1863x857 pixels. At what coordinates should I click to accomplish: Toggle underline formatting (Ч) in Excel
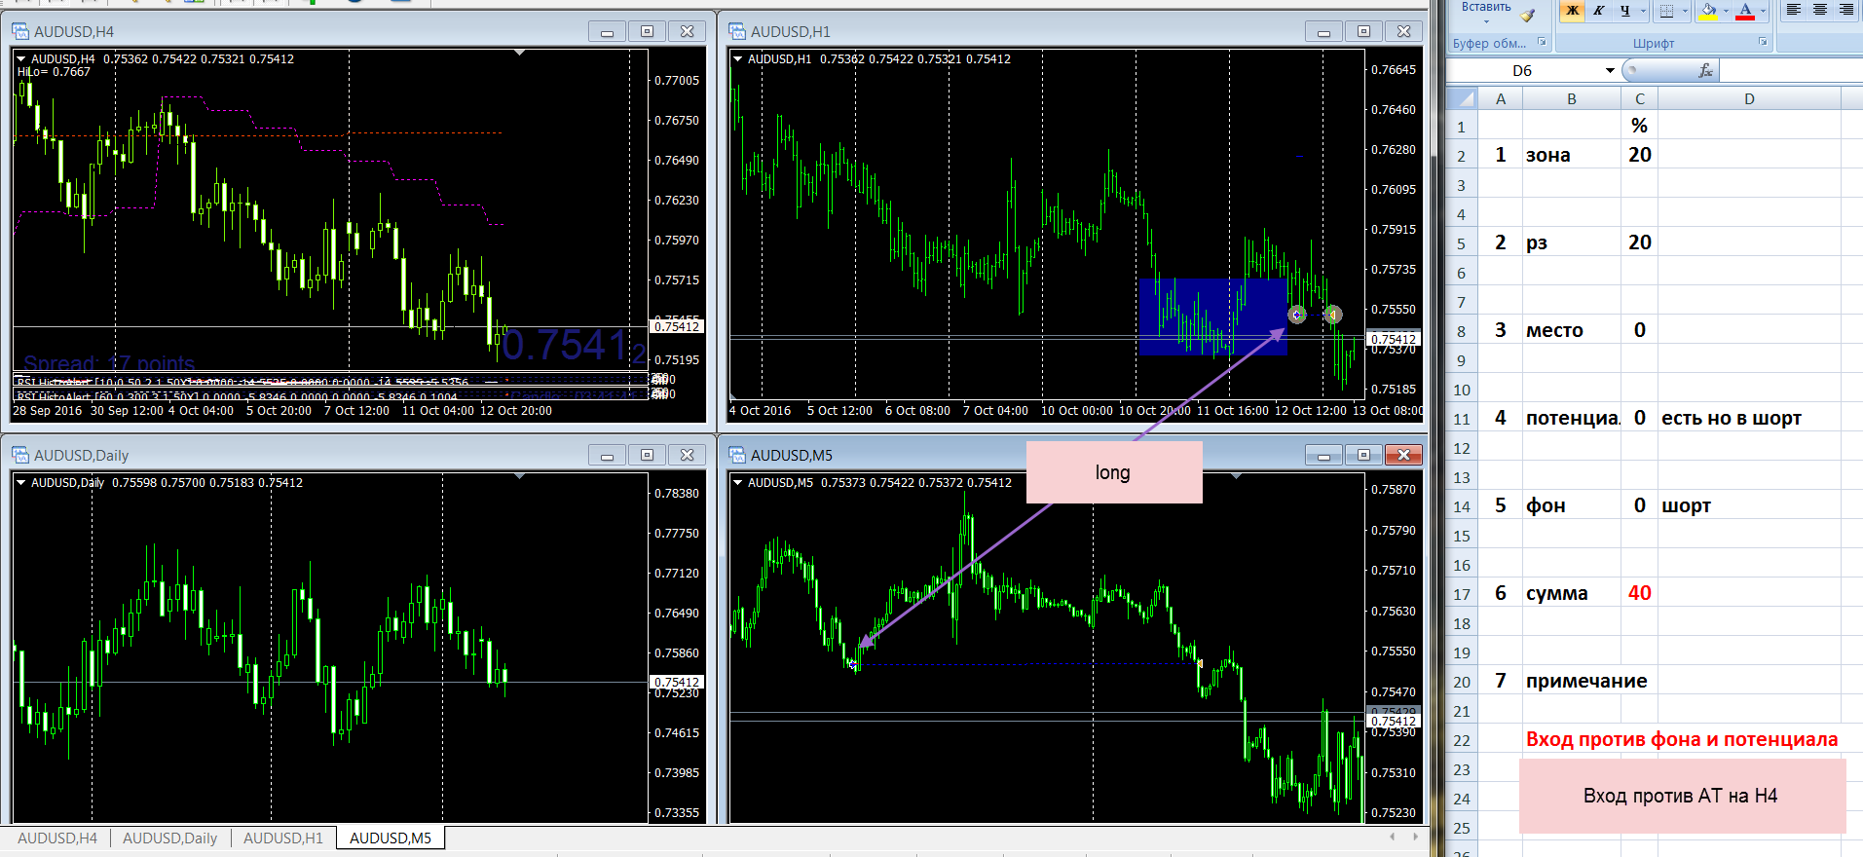(1624, 11)
